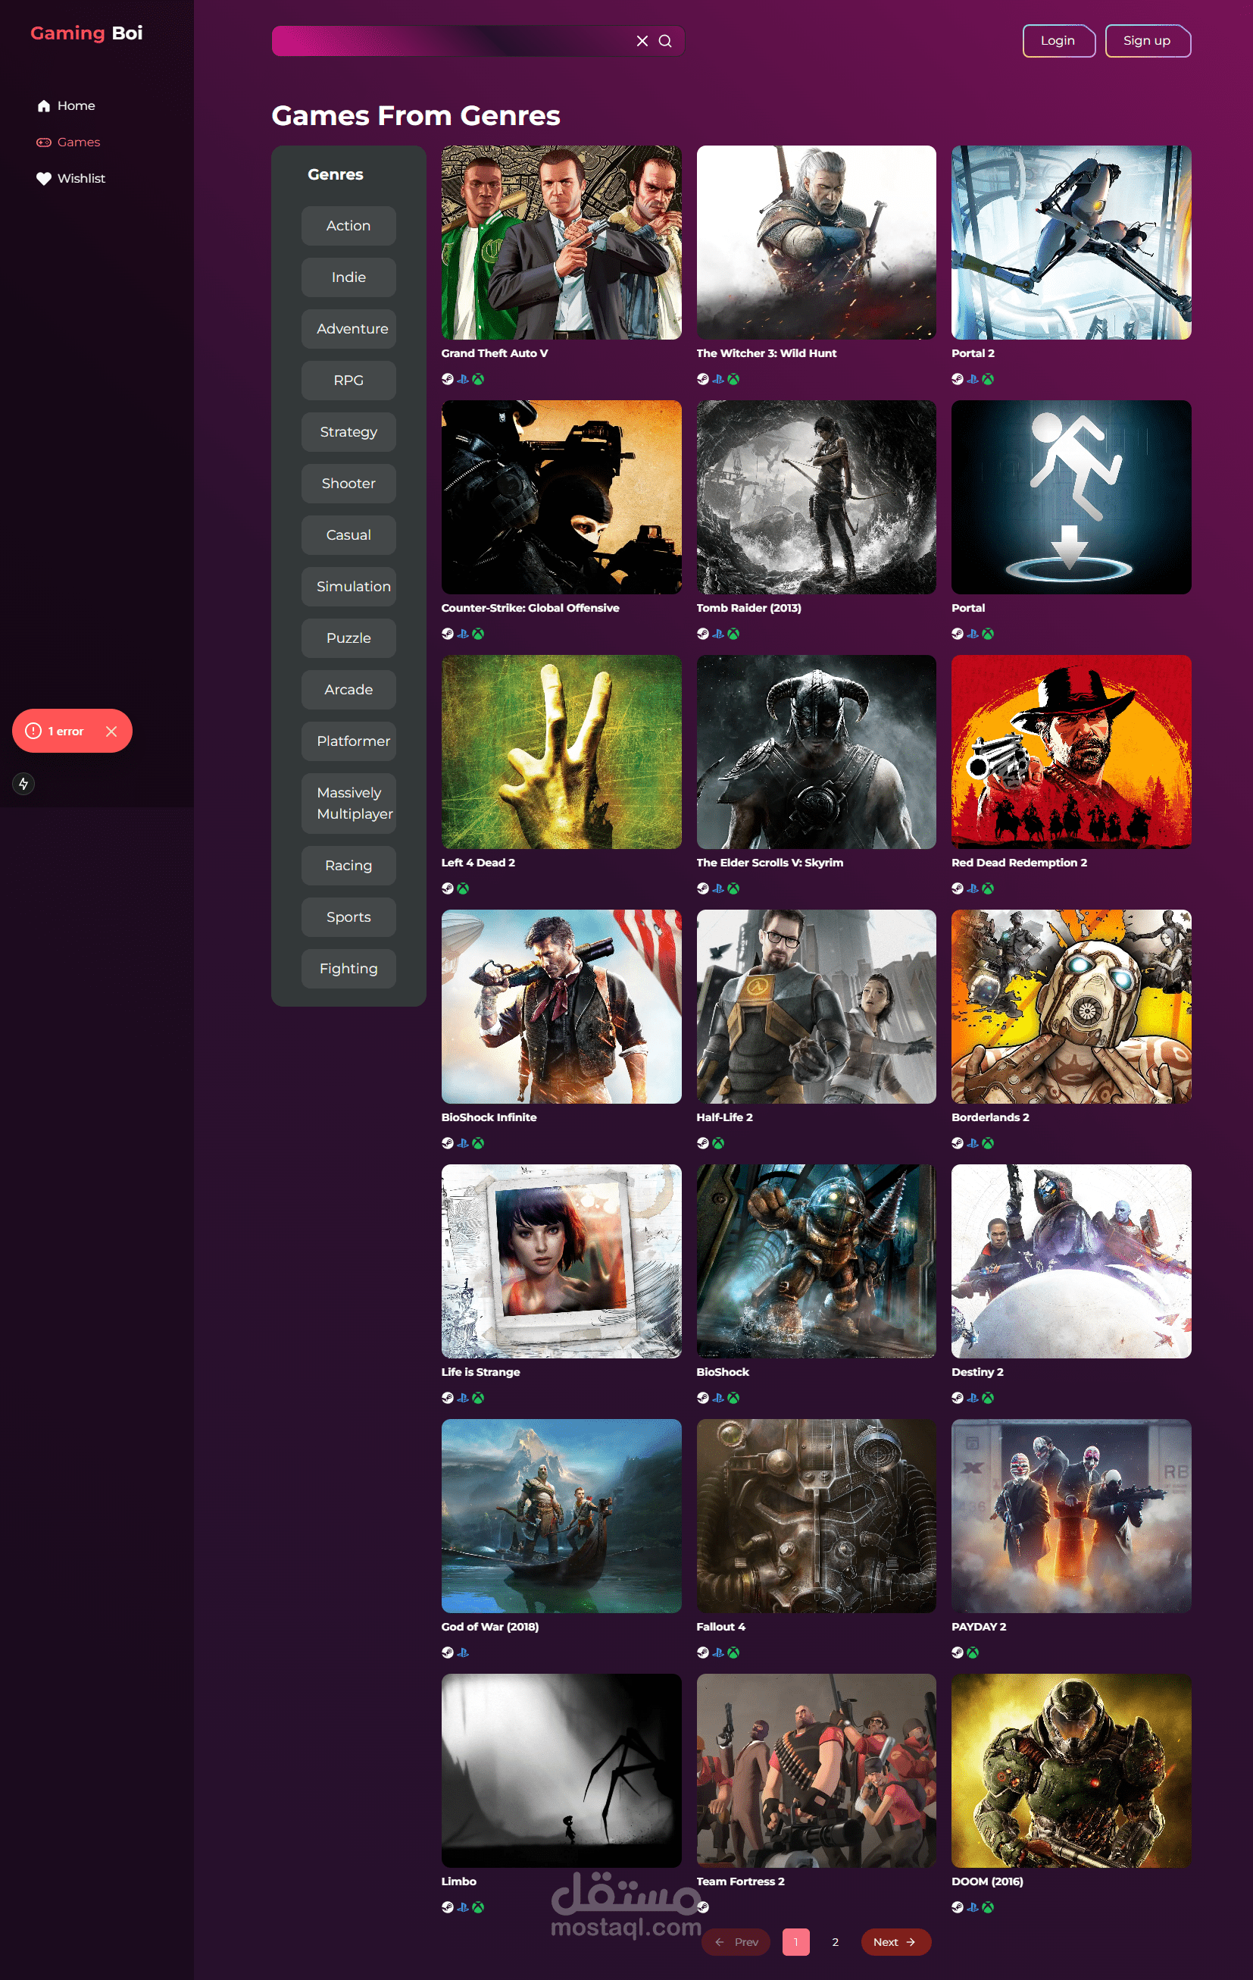Screen dimensions: 1253x1980
Task: Select the Simulation genre
Action: 348,587
